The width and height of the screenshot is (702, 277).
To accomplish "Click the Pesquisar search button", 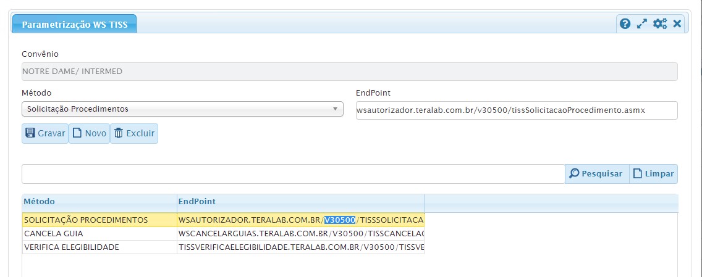I will coord(596,174).
